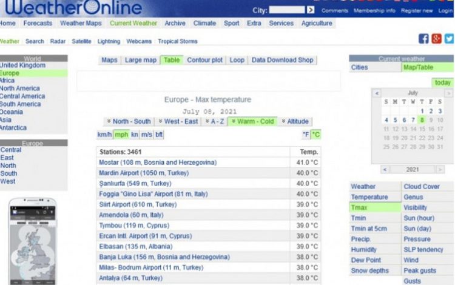Sort stations A - Z
The image size is (455, 285).
click(x=215, y=121)
